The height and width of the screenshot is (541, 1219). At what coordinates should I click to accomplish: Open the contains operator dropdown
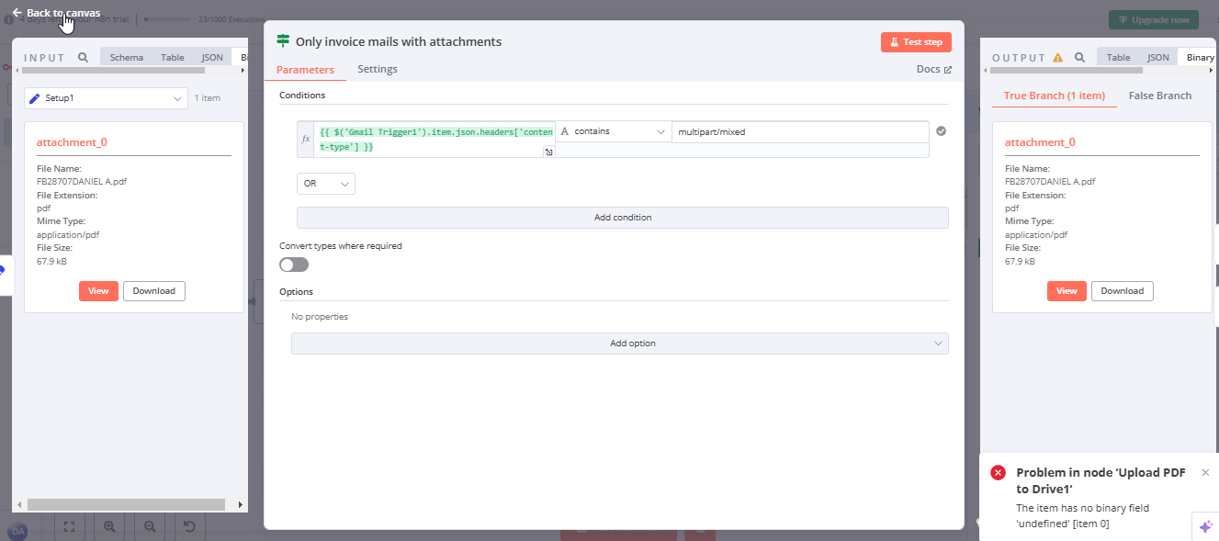pyautogui.click(x=613, y=131)
